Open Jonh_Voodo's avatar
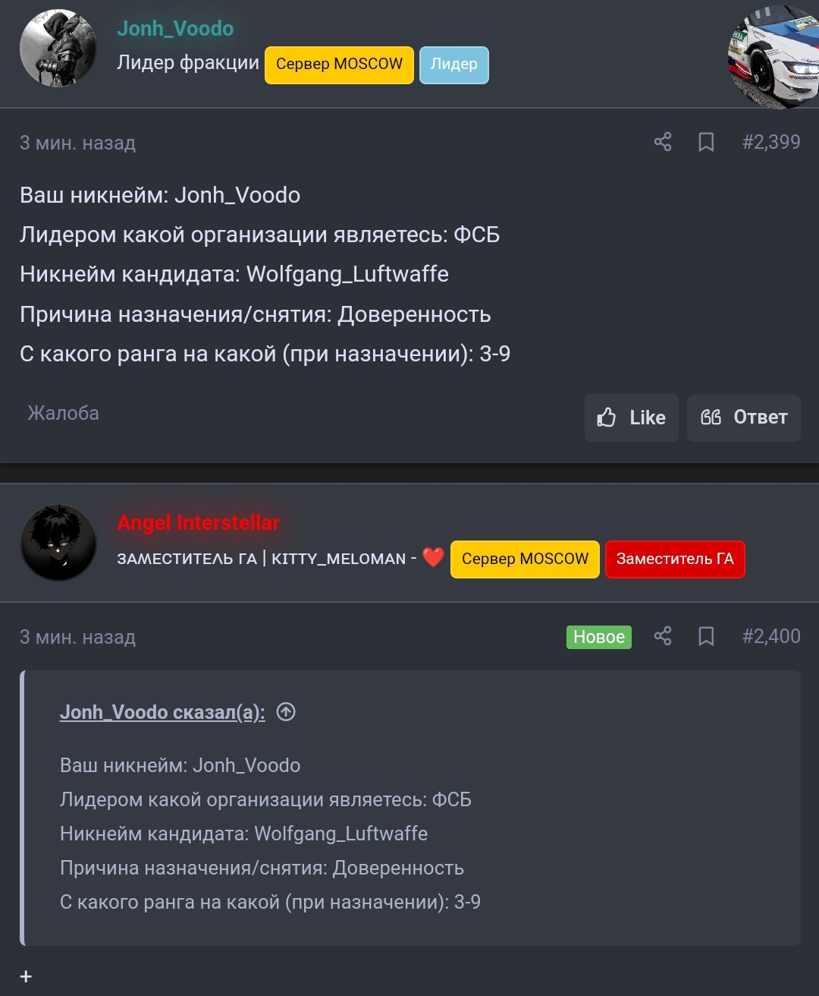The width and height of the screenshot is (819, 996). 58,49
